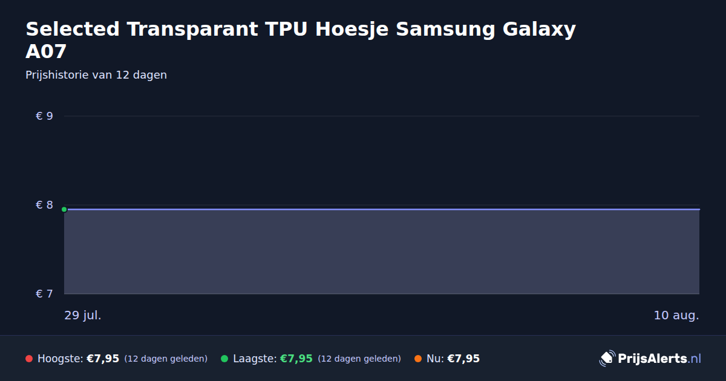Viewport: 726px width, 381px height.
Task: Select the 10 aug. date label
Action: [676, 315]
